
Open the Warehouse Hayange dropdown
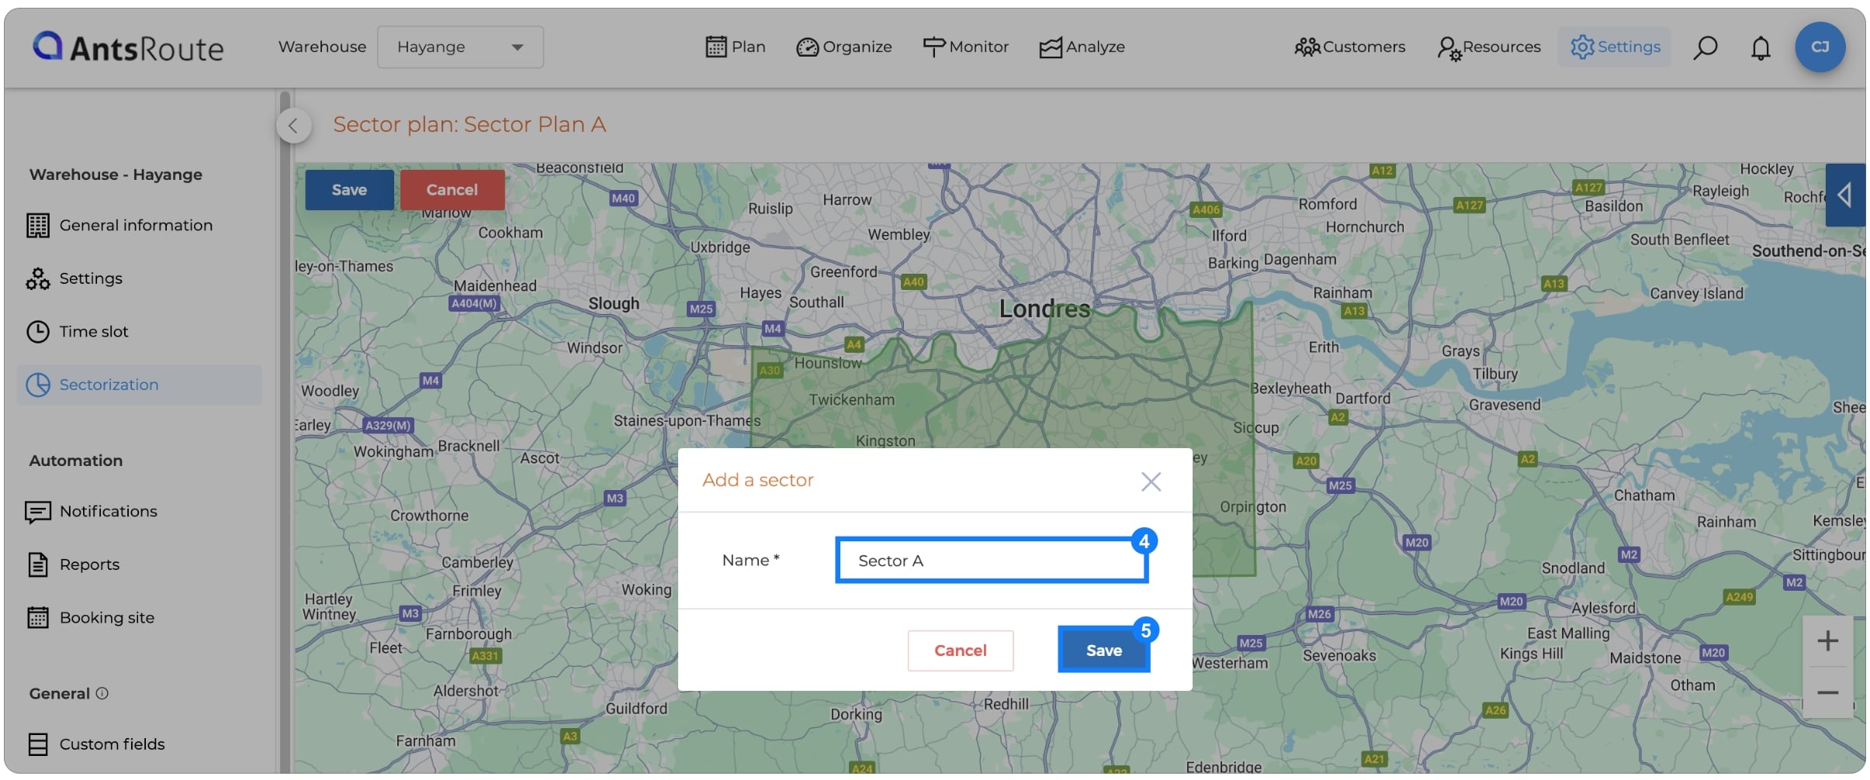pos(460,47)
